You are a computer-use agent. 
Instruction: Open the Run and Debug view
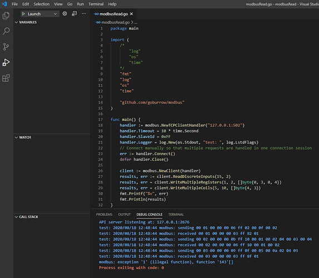[6, 62]
